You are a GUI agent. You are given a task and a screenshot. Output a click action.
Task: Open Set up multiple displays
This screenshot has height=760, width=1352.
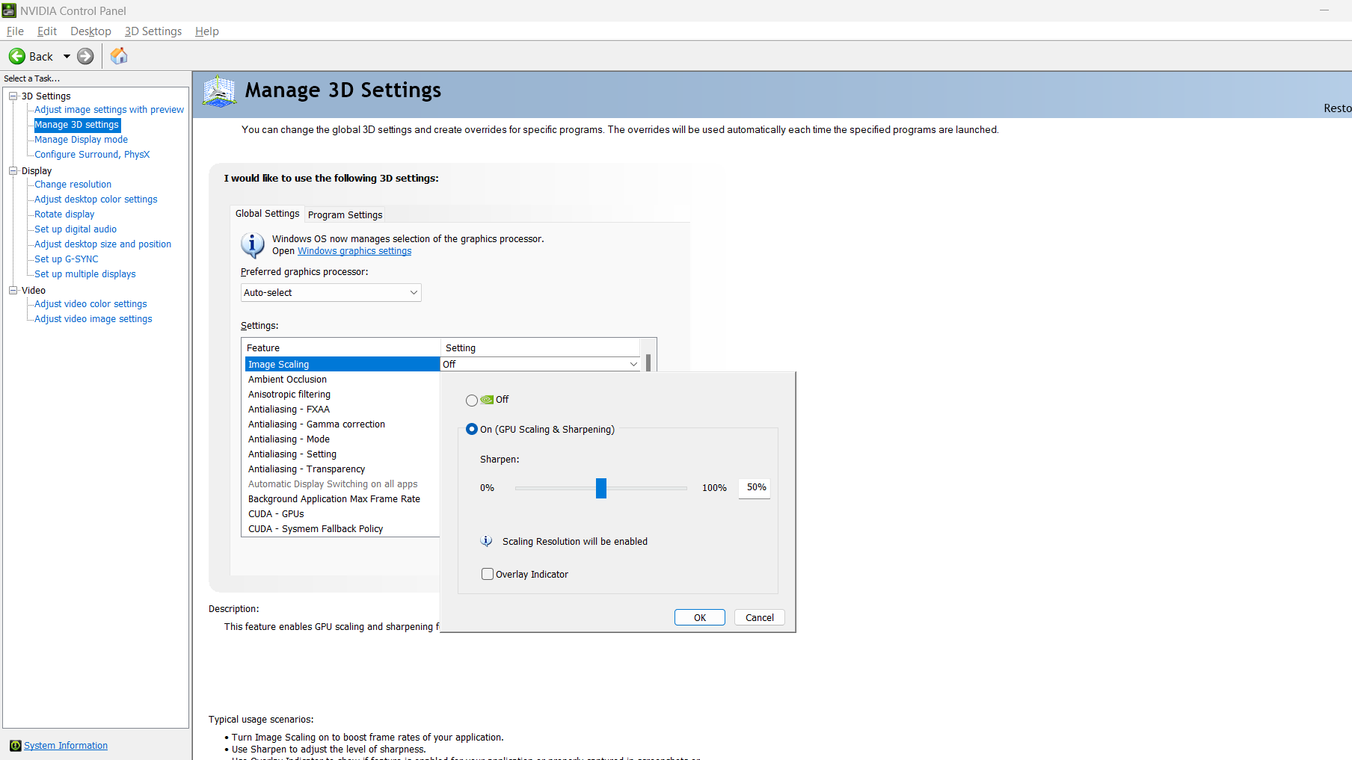tap(85, 274)
